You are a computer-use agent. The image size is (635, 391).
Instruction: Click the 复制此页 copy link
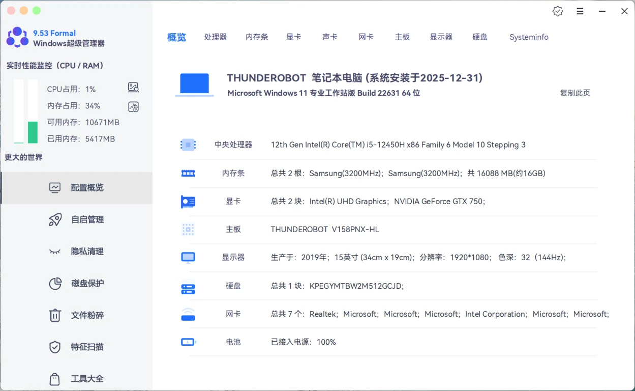coord(575,93)
